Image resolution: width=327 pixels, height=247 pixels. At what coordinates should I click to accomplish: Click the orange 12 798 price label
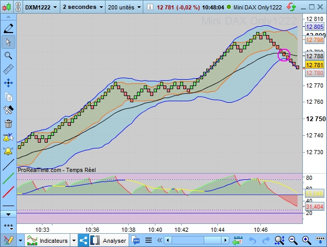coord(315,40)
